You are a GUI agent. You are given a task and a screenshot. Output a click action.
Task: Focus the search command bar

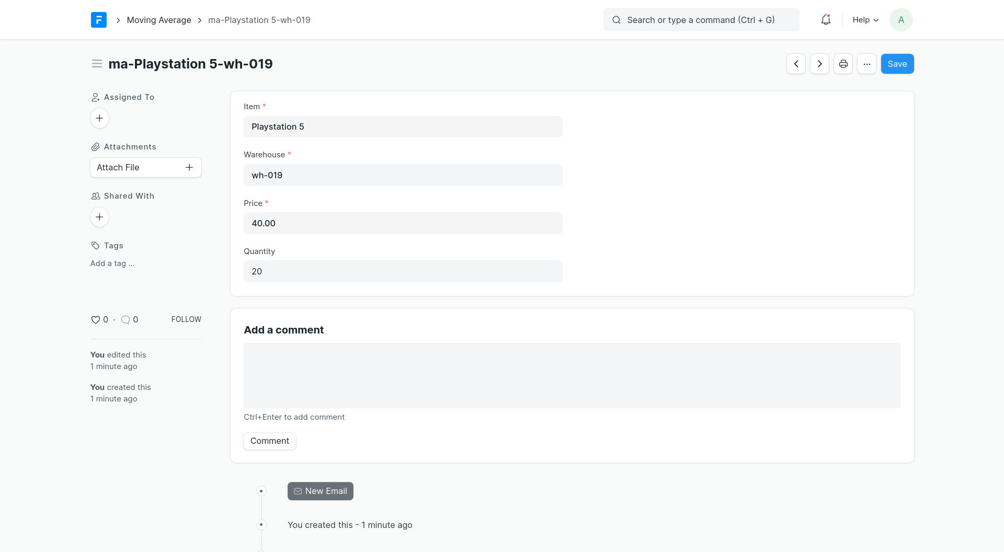(701, 20)
